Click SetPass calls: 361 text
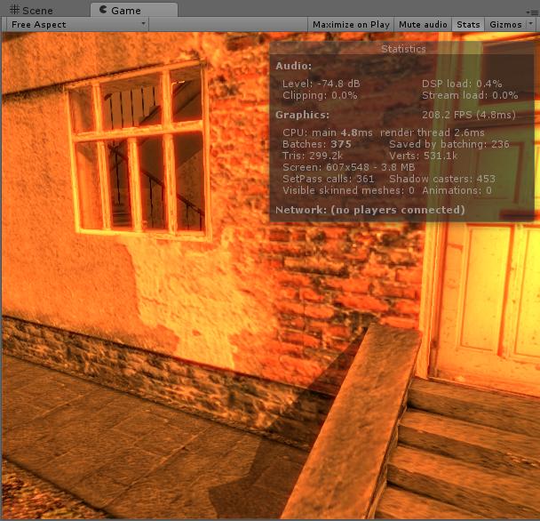Viewport: 540px width, 521px height. [329, 179]
